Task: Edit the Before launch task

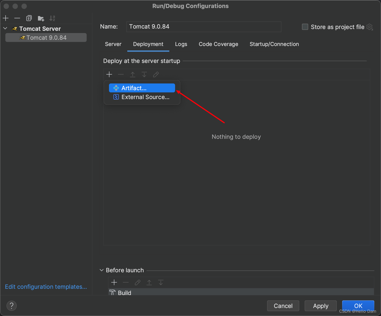Action: [x=138, y=282]
